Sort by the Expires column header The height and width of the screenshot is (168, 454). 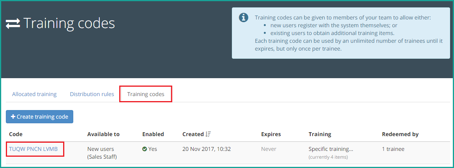(271, 134)
